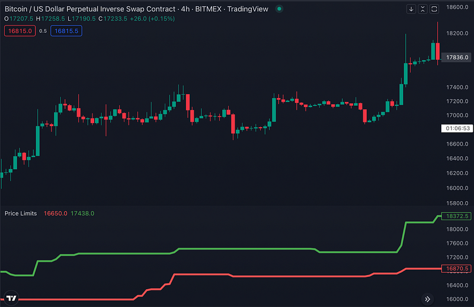Click the green 17438.0 Price Limits value

click(x=82, y=214)
